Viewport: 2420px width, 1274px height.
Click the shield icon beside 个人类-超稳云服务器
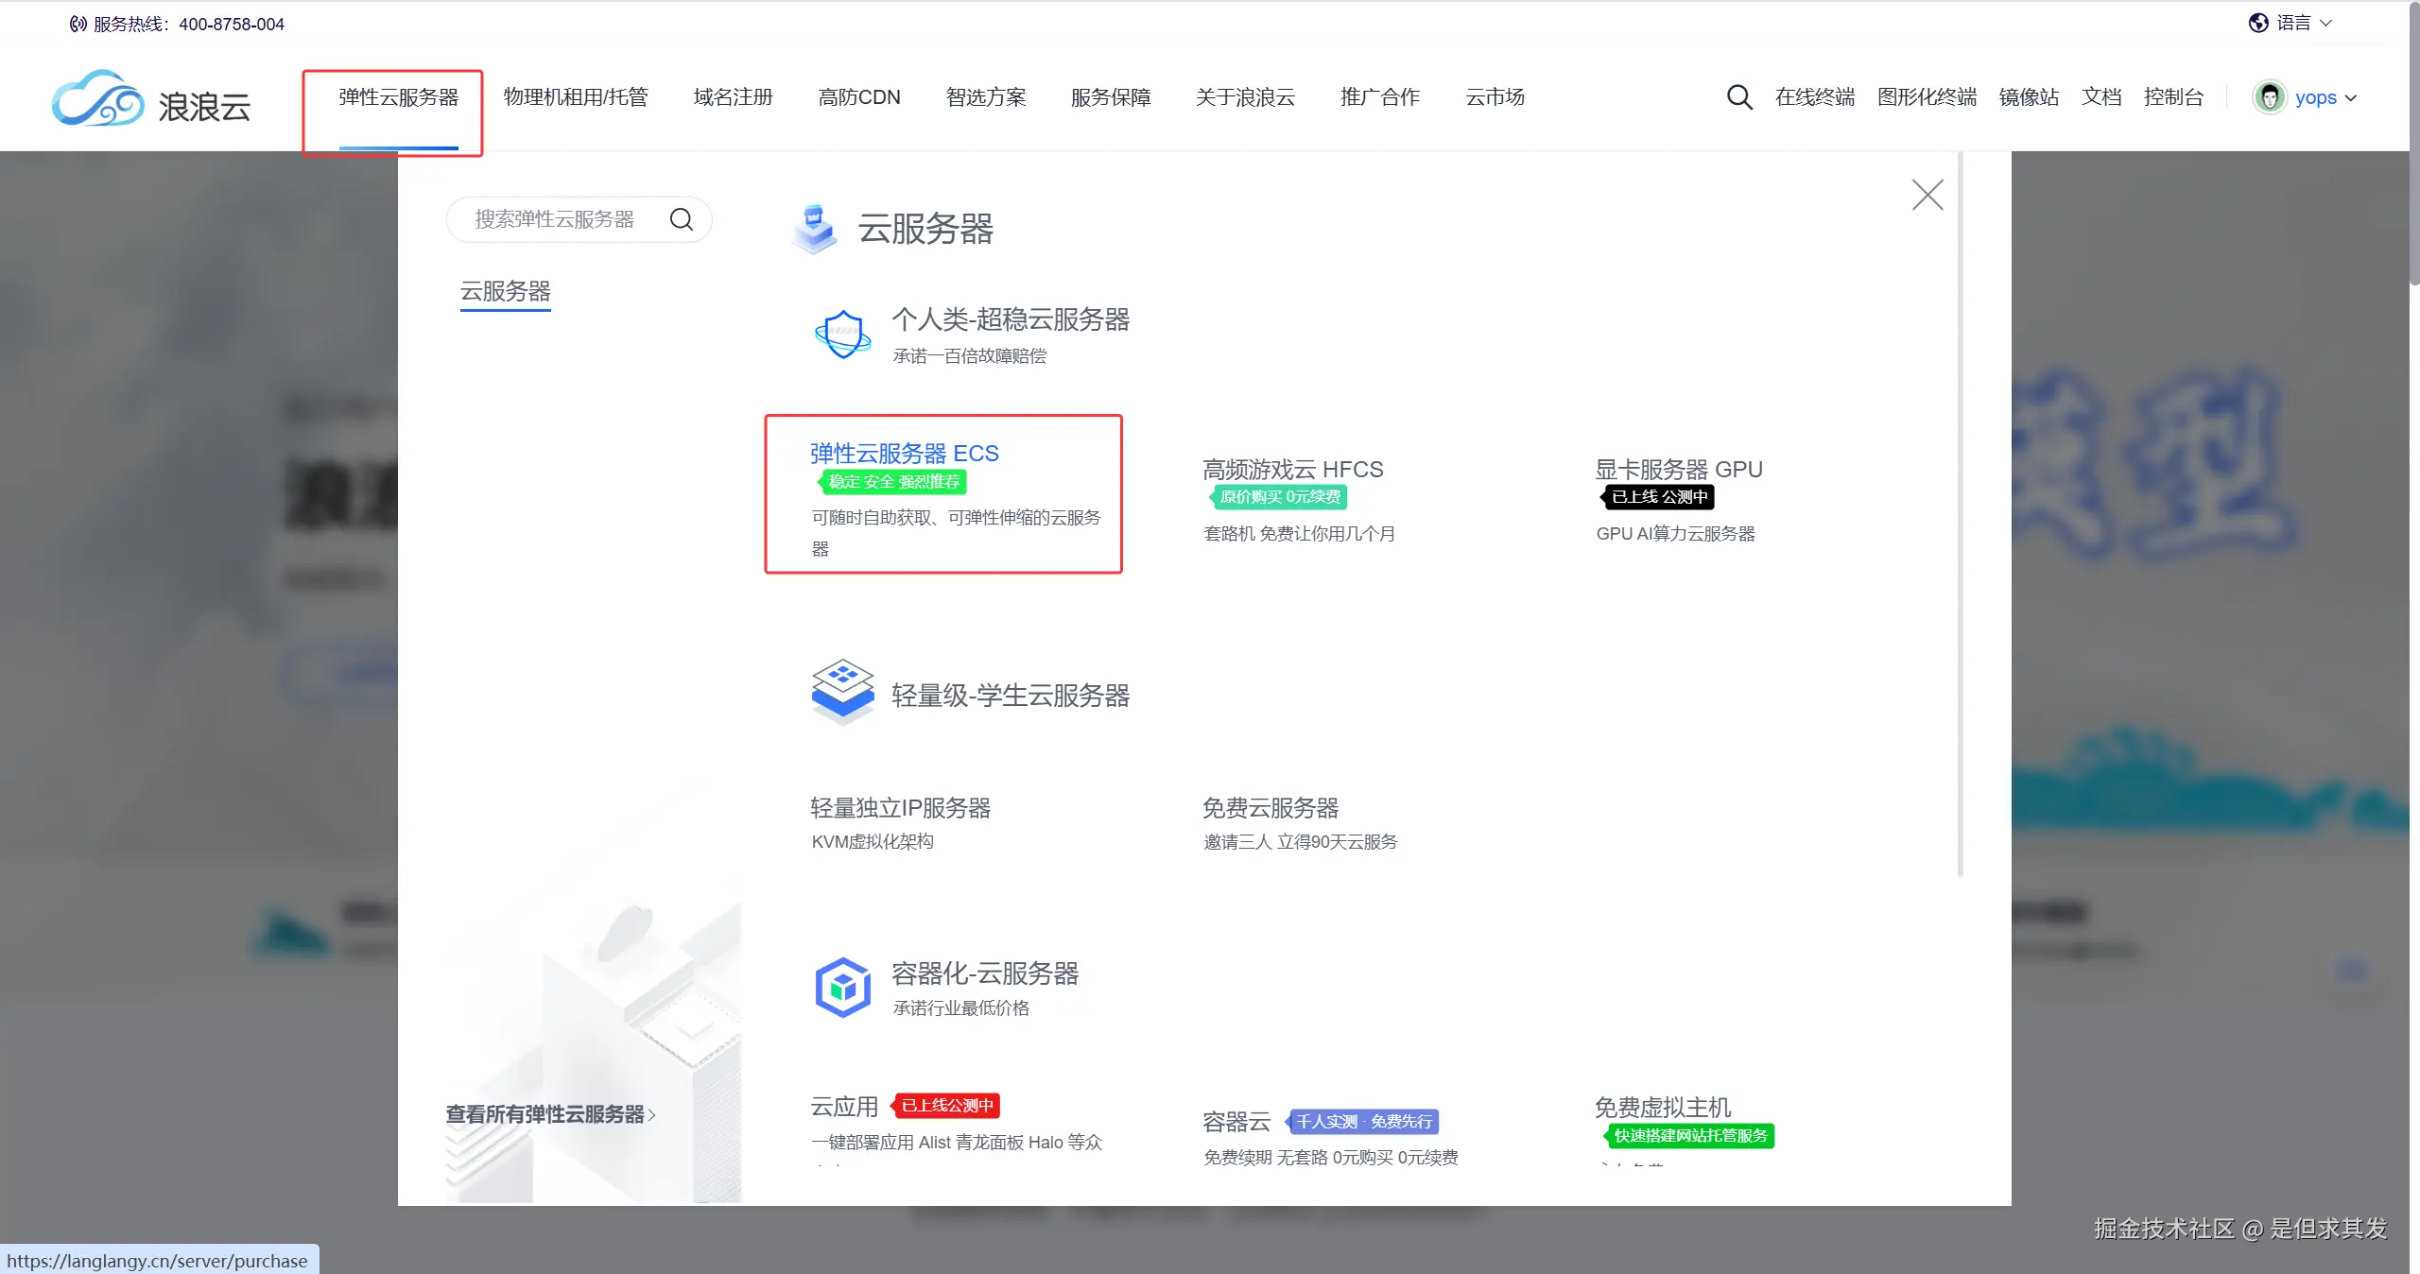pyautogui.click(x=842, y=334)
